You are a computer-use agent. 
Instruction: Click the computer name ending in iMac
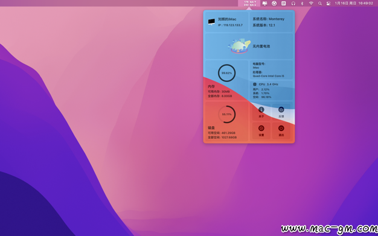point(227,19)
